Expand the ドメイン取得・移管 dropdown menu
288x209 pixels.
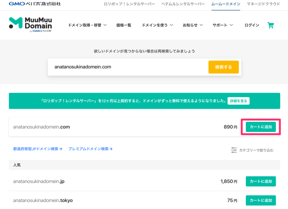pyautogui.click(x=87, y=25)
